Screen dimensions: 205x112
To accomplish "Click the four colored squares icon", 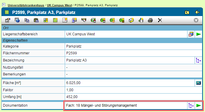I will click(46, 20).
